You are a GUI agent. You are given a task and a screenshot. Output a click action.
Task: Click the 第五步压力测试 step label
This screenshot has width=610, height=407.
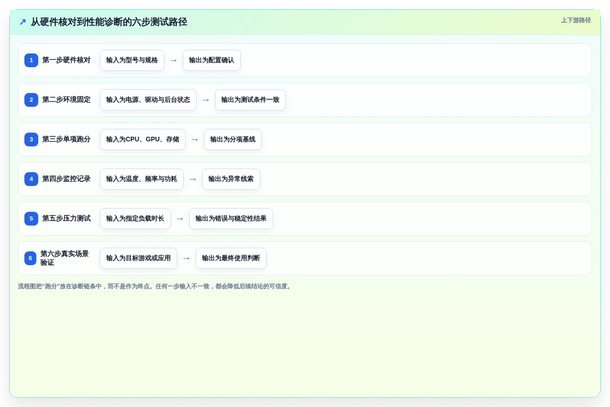pyautogui.click(x=66, y=219)
